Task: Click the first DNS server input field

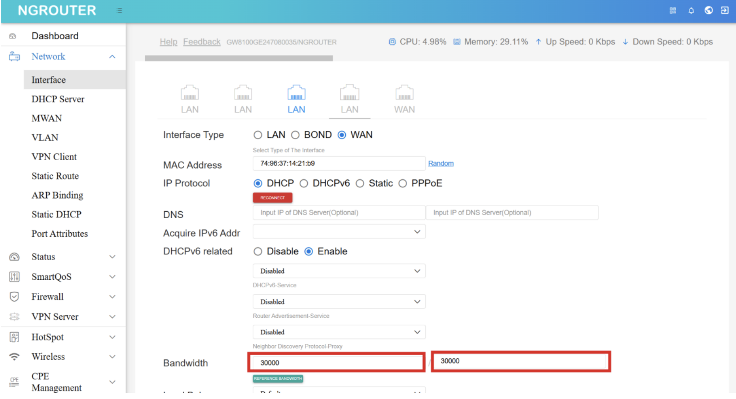Action: click(339, 213)
